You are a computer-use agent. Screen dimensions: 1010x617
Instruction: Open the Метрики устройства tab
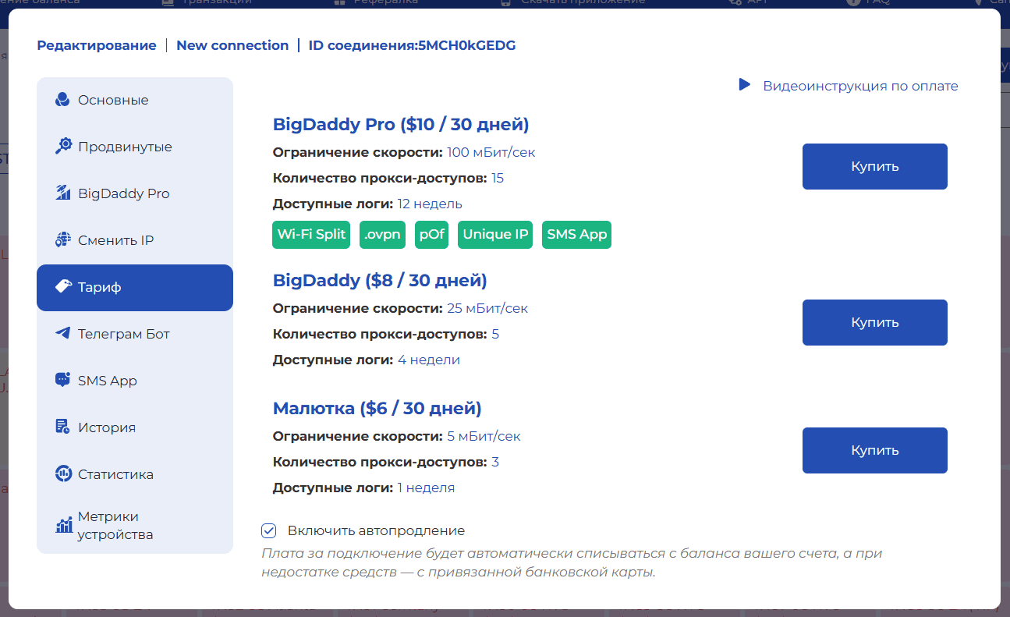click(135, 526)
